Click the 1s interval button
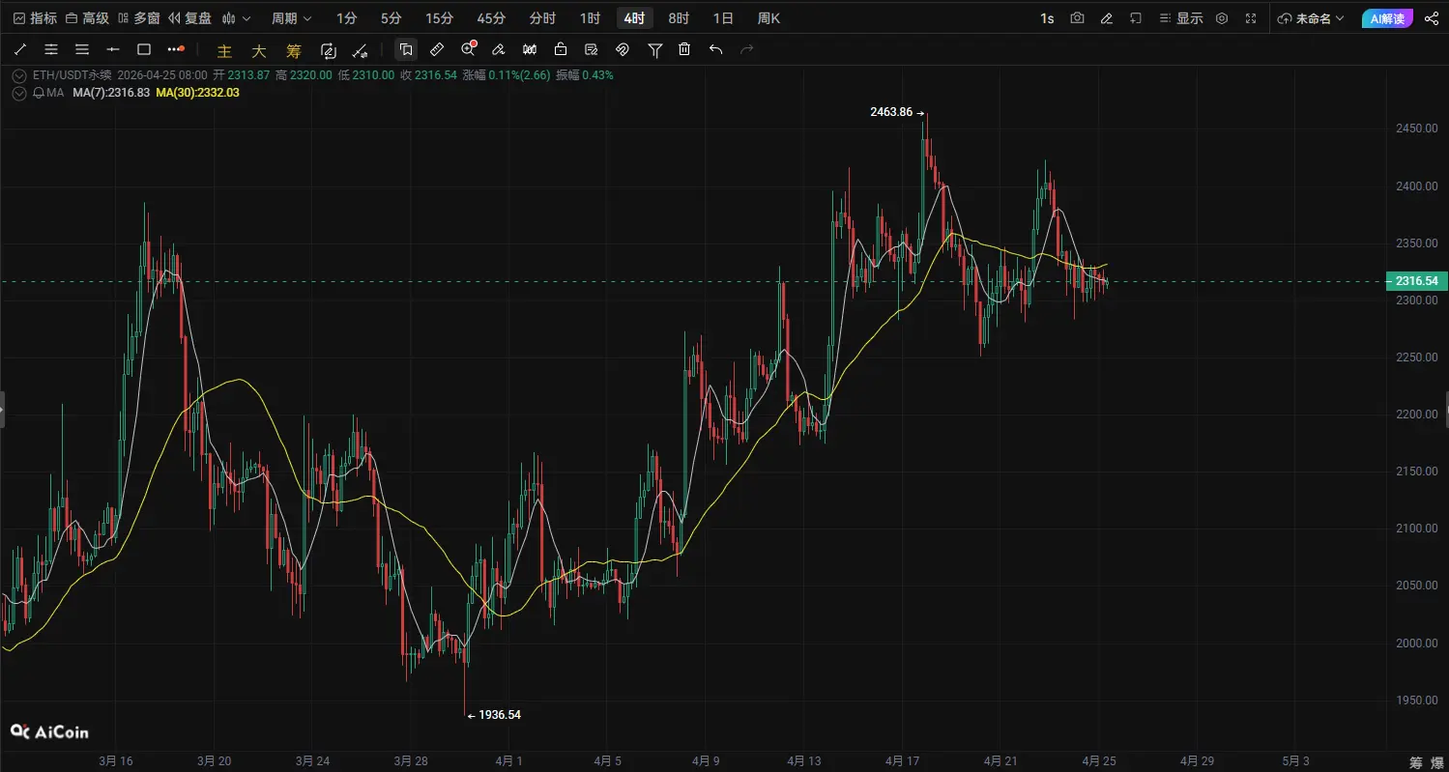1449x772 pixels. pyautogui.click(x=1047, y=18)
